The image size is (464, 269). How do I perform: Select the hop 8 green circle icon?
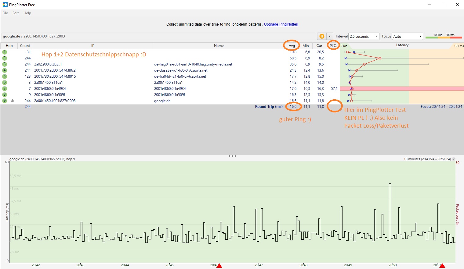(x=5, y=95)
